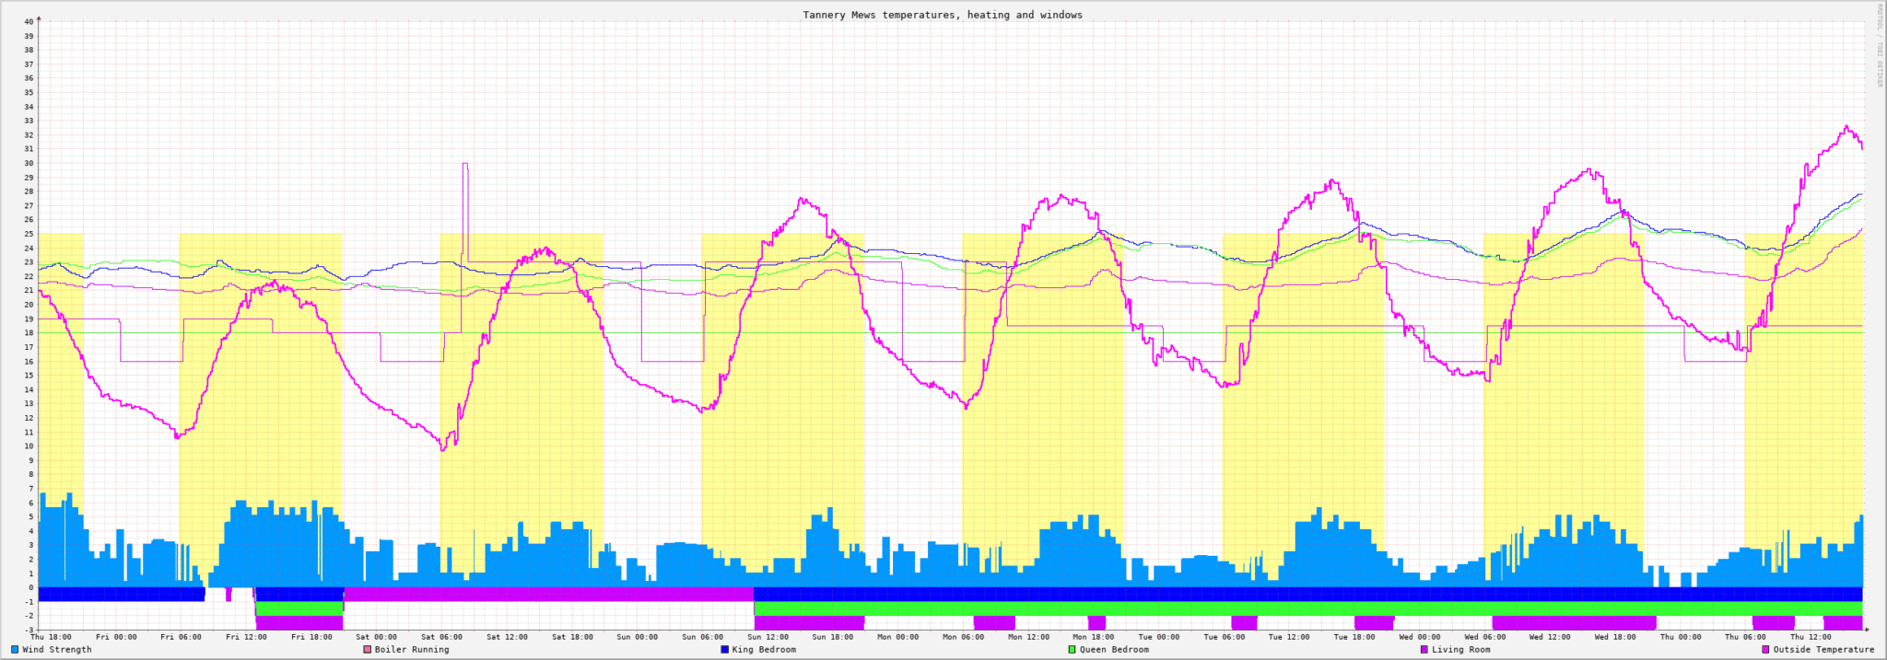Click the 'Thu 18:00' first time axis label
The width and height of the screenshot is (1887, 660).
pos(51,637)
